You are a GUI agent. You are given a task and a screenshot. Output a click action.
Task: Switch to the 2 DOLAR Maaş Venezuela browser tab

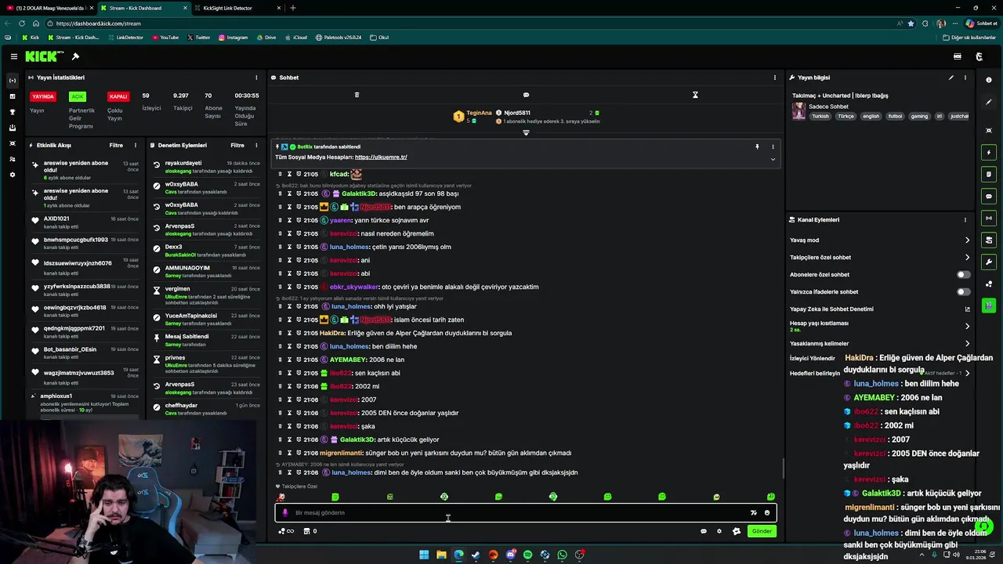(x=49, y=8)
